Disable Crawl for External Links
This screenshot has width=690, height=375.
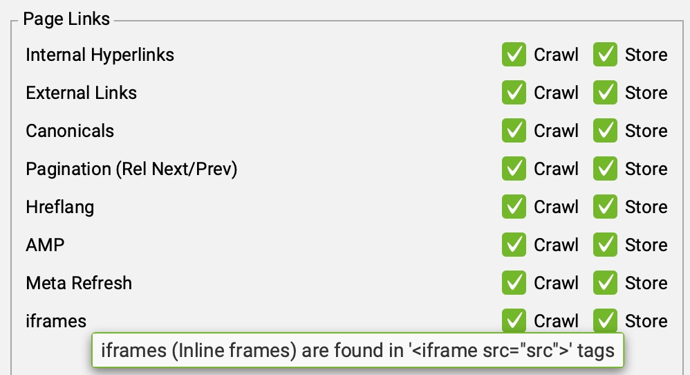tap(514, 93)
